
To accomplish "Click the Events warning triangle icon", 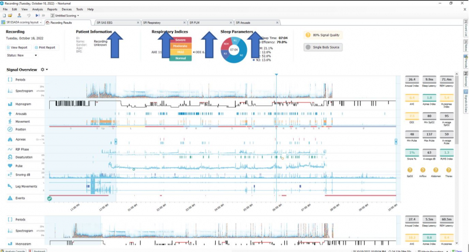I will 10,198.
